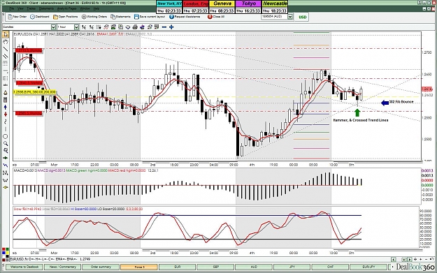Select the magnifier zoom tool
Screen dimensions: 437x273
click(6, 144)
